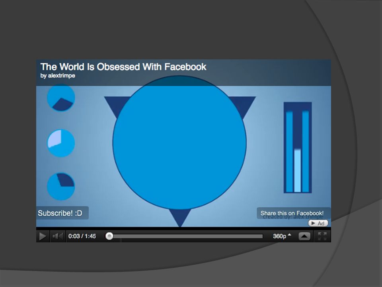Open the video title The World Is Obsessed With Facebook
This screenshot has width=382, height=287.
coord(123,67)
